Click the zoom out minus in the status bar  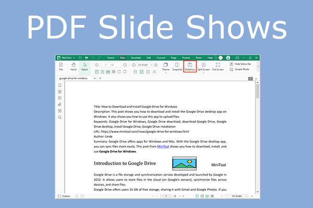pyautogui.click(x=222, y=196)
